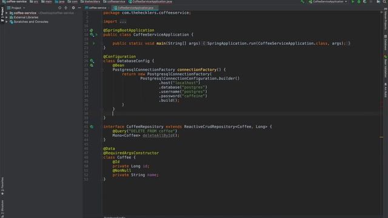Open Project panel settings gear
This screenshot has height=218, width=388.
tap(73, 8)
